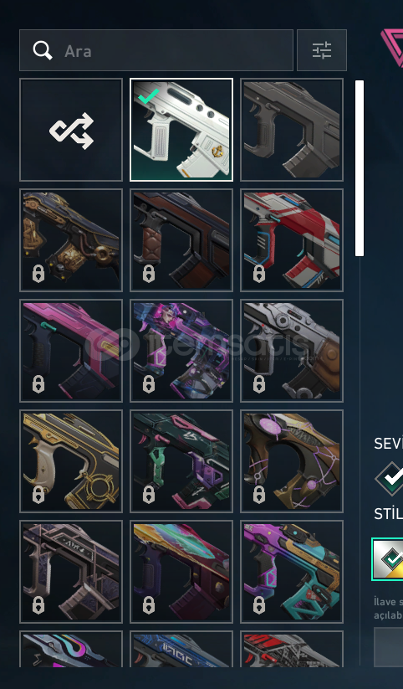Click the skin list vertical scrollbar
The width and height of the screenshot is (403, 689).
(x=360, y=168)
